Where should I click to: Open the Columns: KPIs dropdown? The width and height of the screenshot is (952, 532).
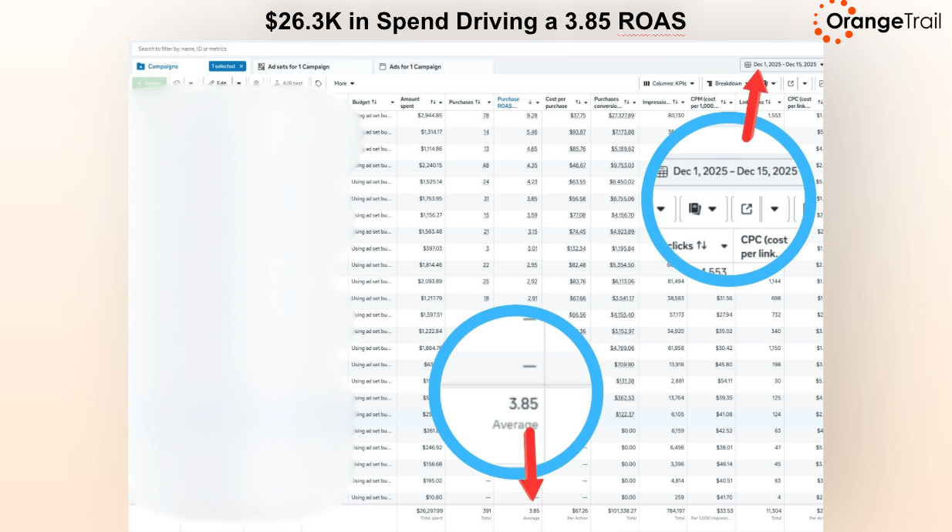[668, 83]
